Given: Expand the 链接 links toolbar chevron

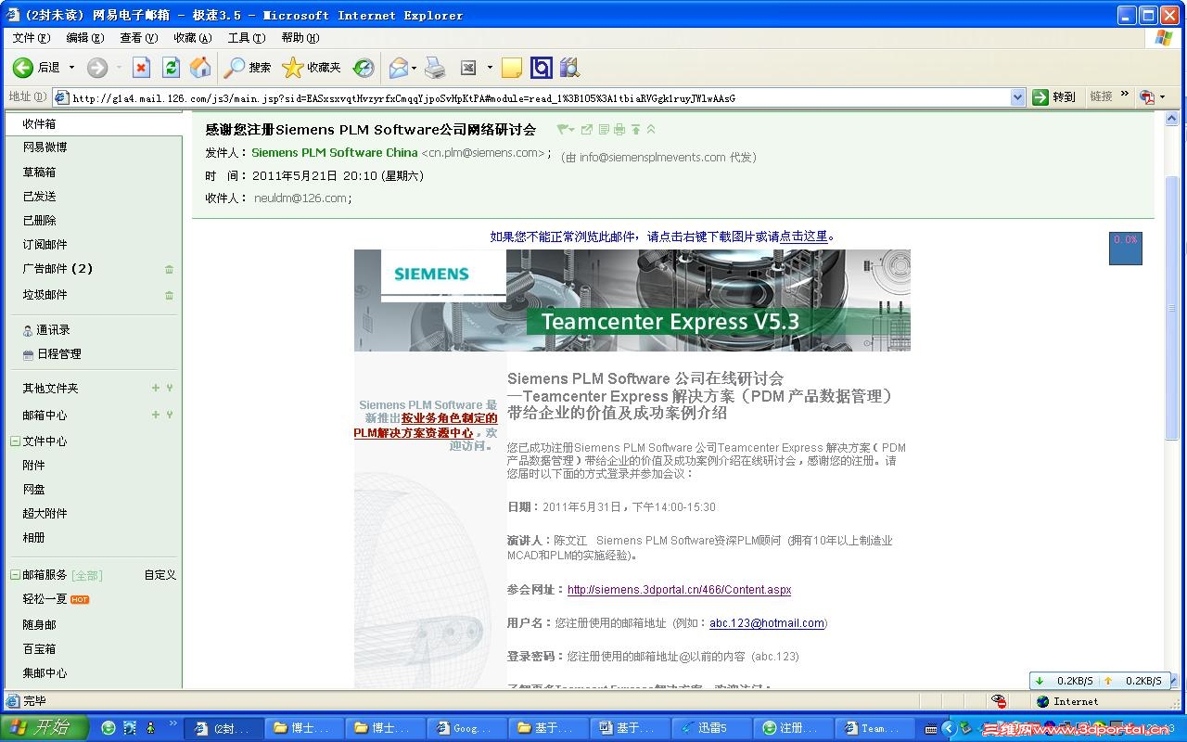Looking at the screenshot, I should click(x=1125, y=95).
